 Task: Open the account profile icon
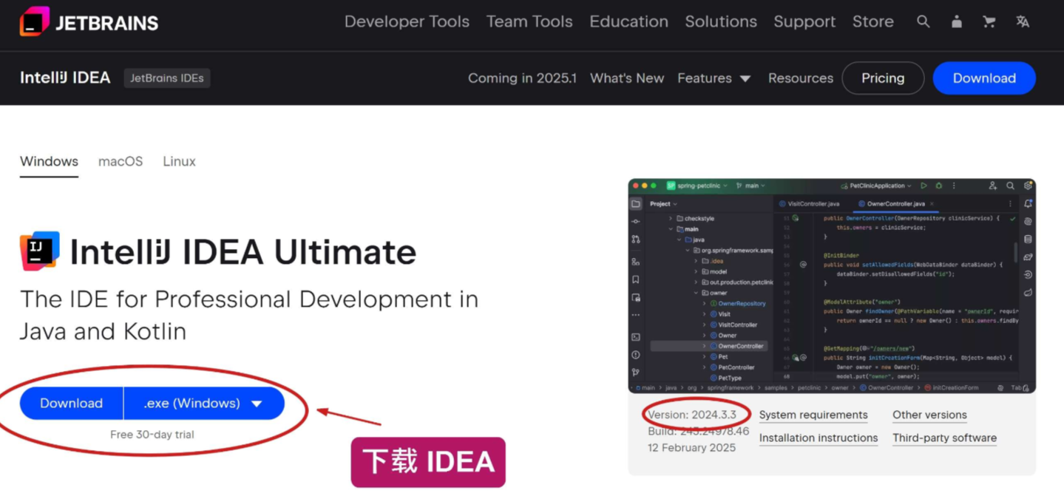(x=956, y=21)
